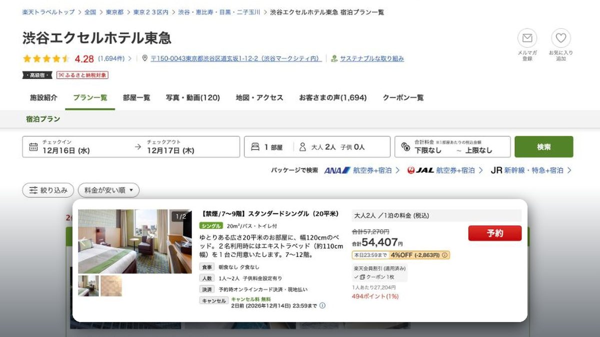Open スタンダードシングル plan title
600x337 pixels.
tap(269, 214)
